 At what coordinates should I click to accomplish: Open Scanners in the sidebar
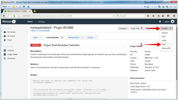[x=11, y=58]
